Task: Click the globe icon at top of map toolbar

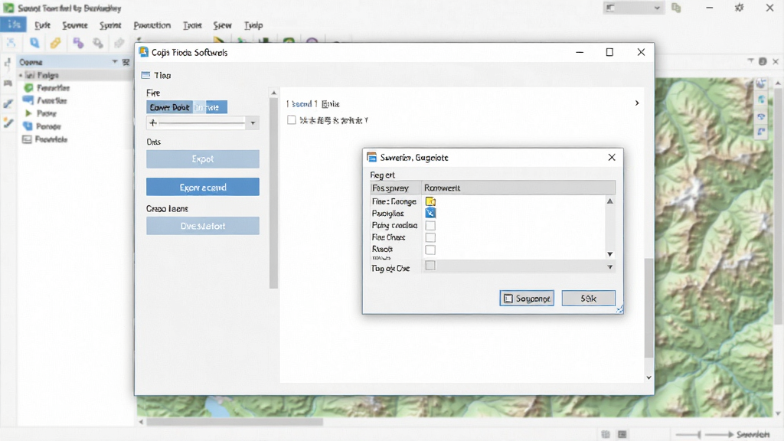Action: point(761,83)
